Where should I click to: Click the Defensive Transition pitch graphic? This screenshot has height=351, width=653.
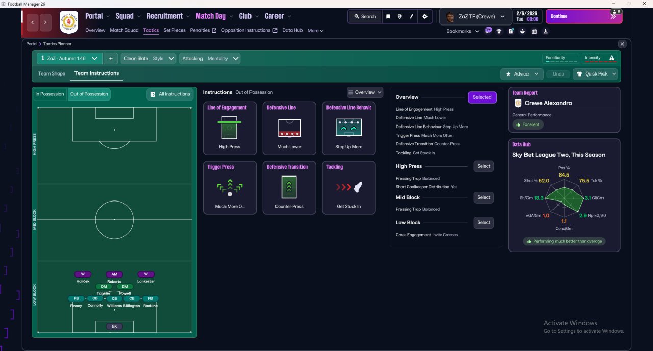click(x=289, y=187)
